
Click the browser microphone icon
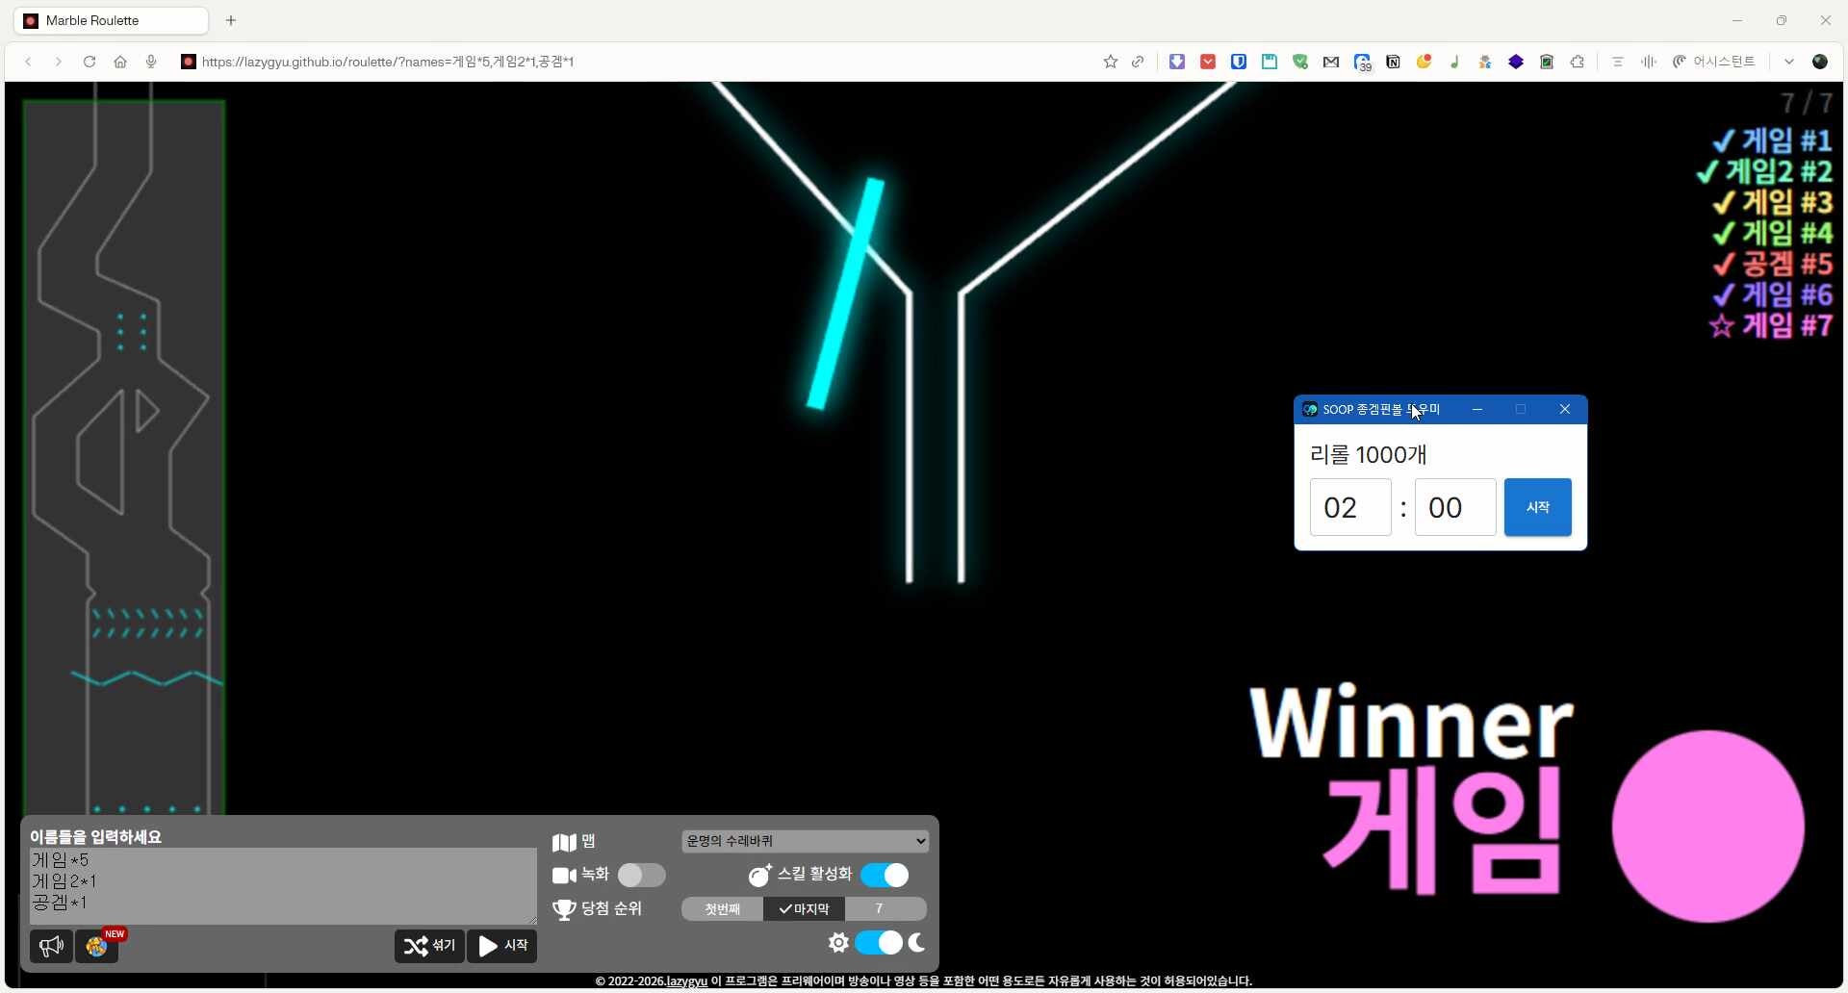click(151, 62)
